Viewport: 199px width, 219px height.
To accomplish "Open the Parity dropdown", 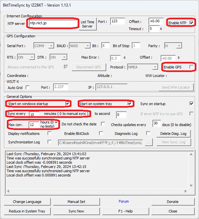I will click(x=173, y=46).
